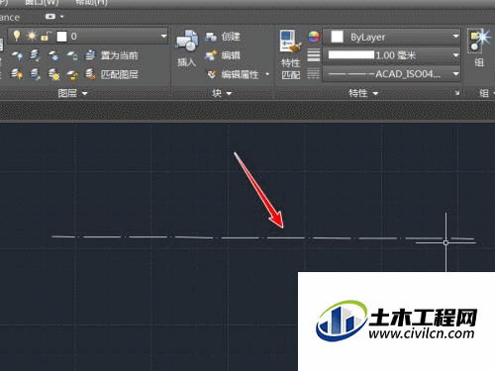495x371 pixels.
Task: Toggle layer 0 freeze sun icon
Action: 32,36
